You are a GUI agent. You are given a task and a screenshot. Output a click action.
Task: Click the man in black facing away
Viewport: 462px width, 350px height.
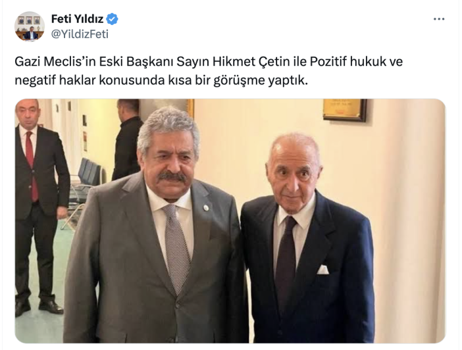click(127, 140)
